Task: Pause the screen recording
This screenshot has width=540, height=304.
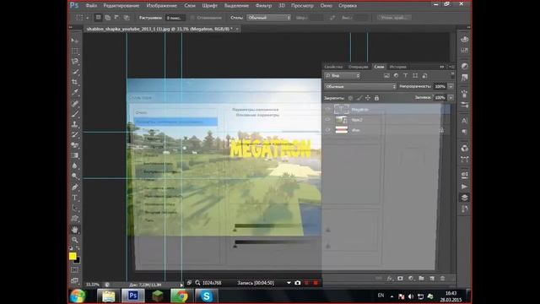Action: [x=306, y=283]
